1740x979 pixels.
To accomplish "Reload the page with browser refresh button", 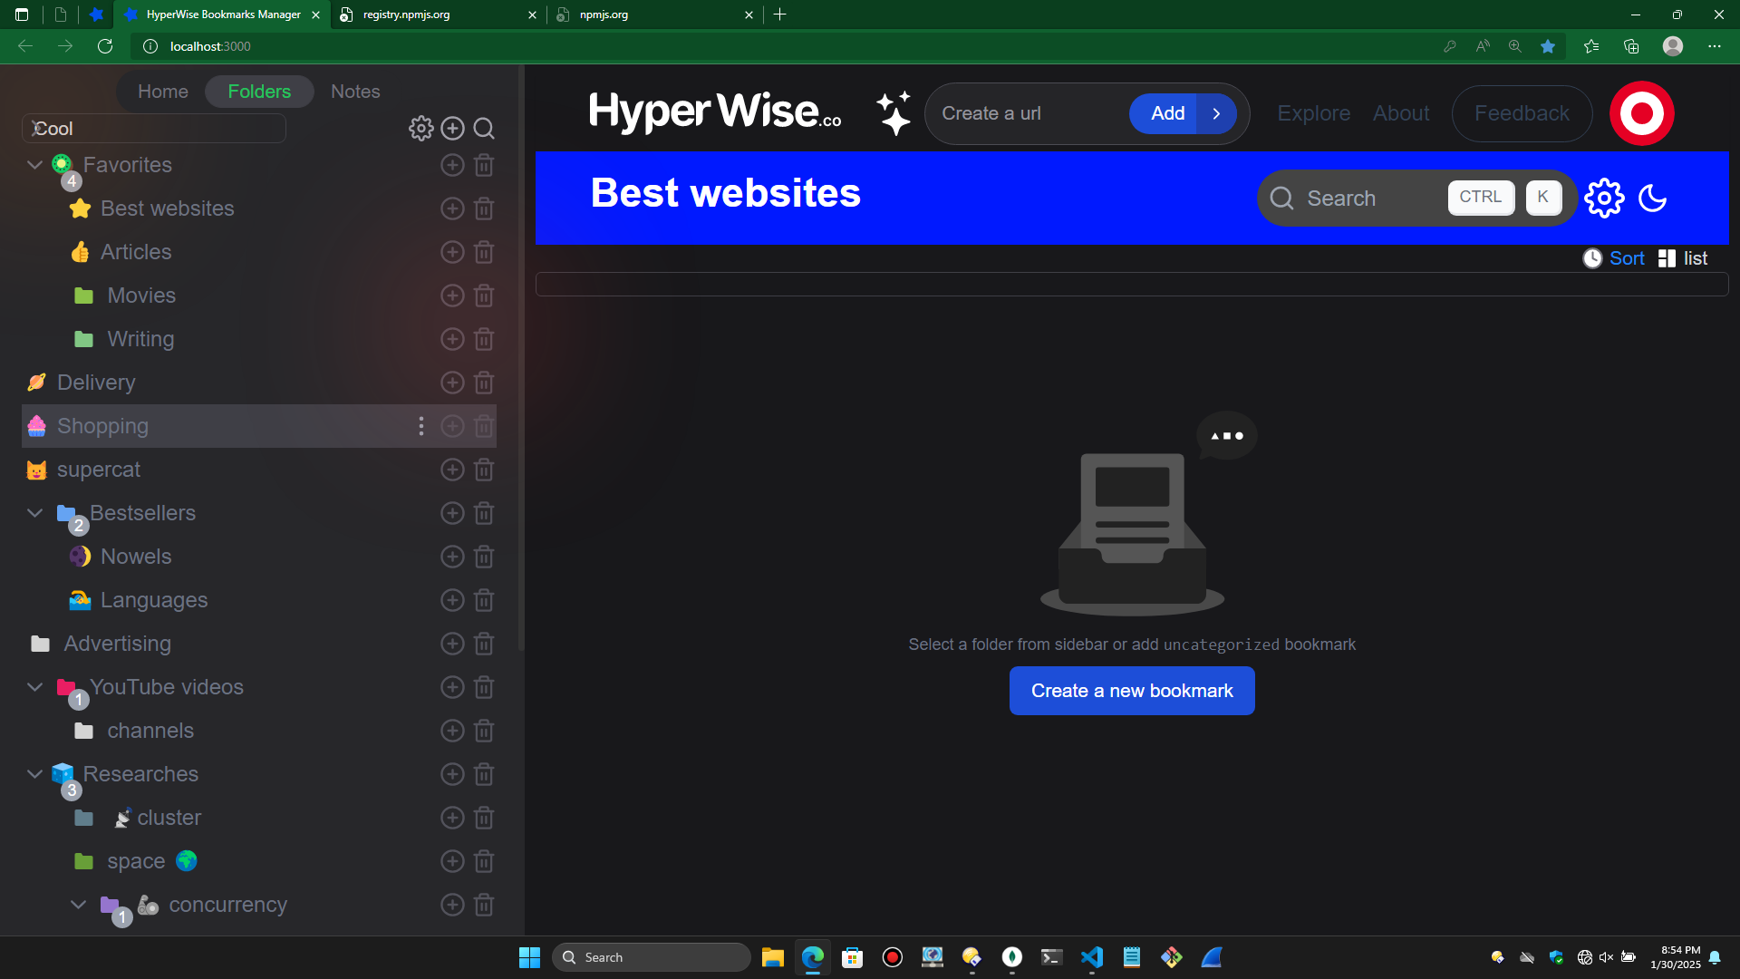I will 105,46.
